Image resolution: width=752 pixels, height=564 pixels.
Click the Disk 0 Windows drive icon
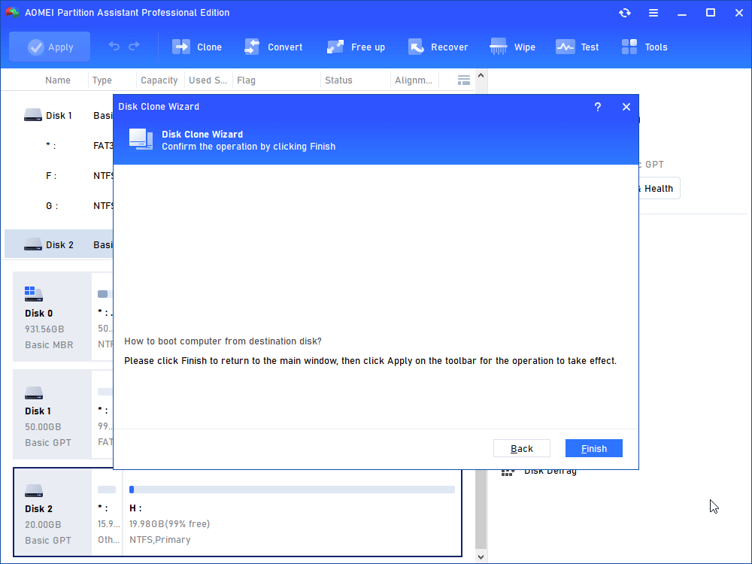click(x=34, y=294)
